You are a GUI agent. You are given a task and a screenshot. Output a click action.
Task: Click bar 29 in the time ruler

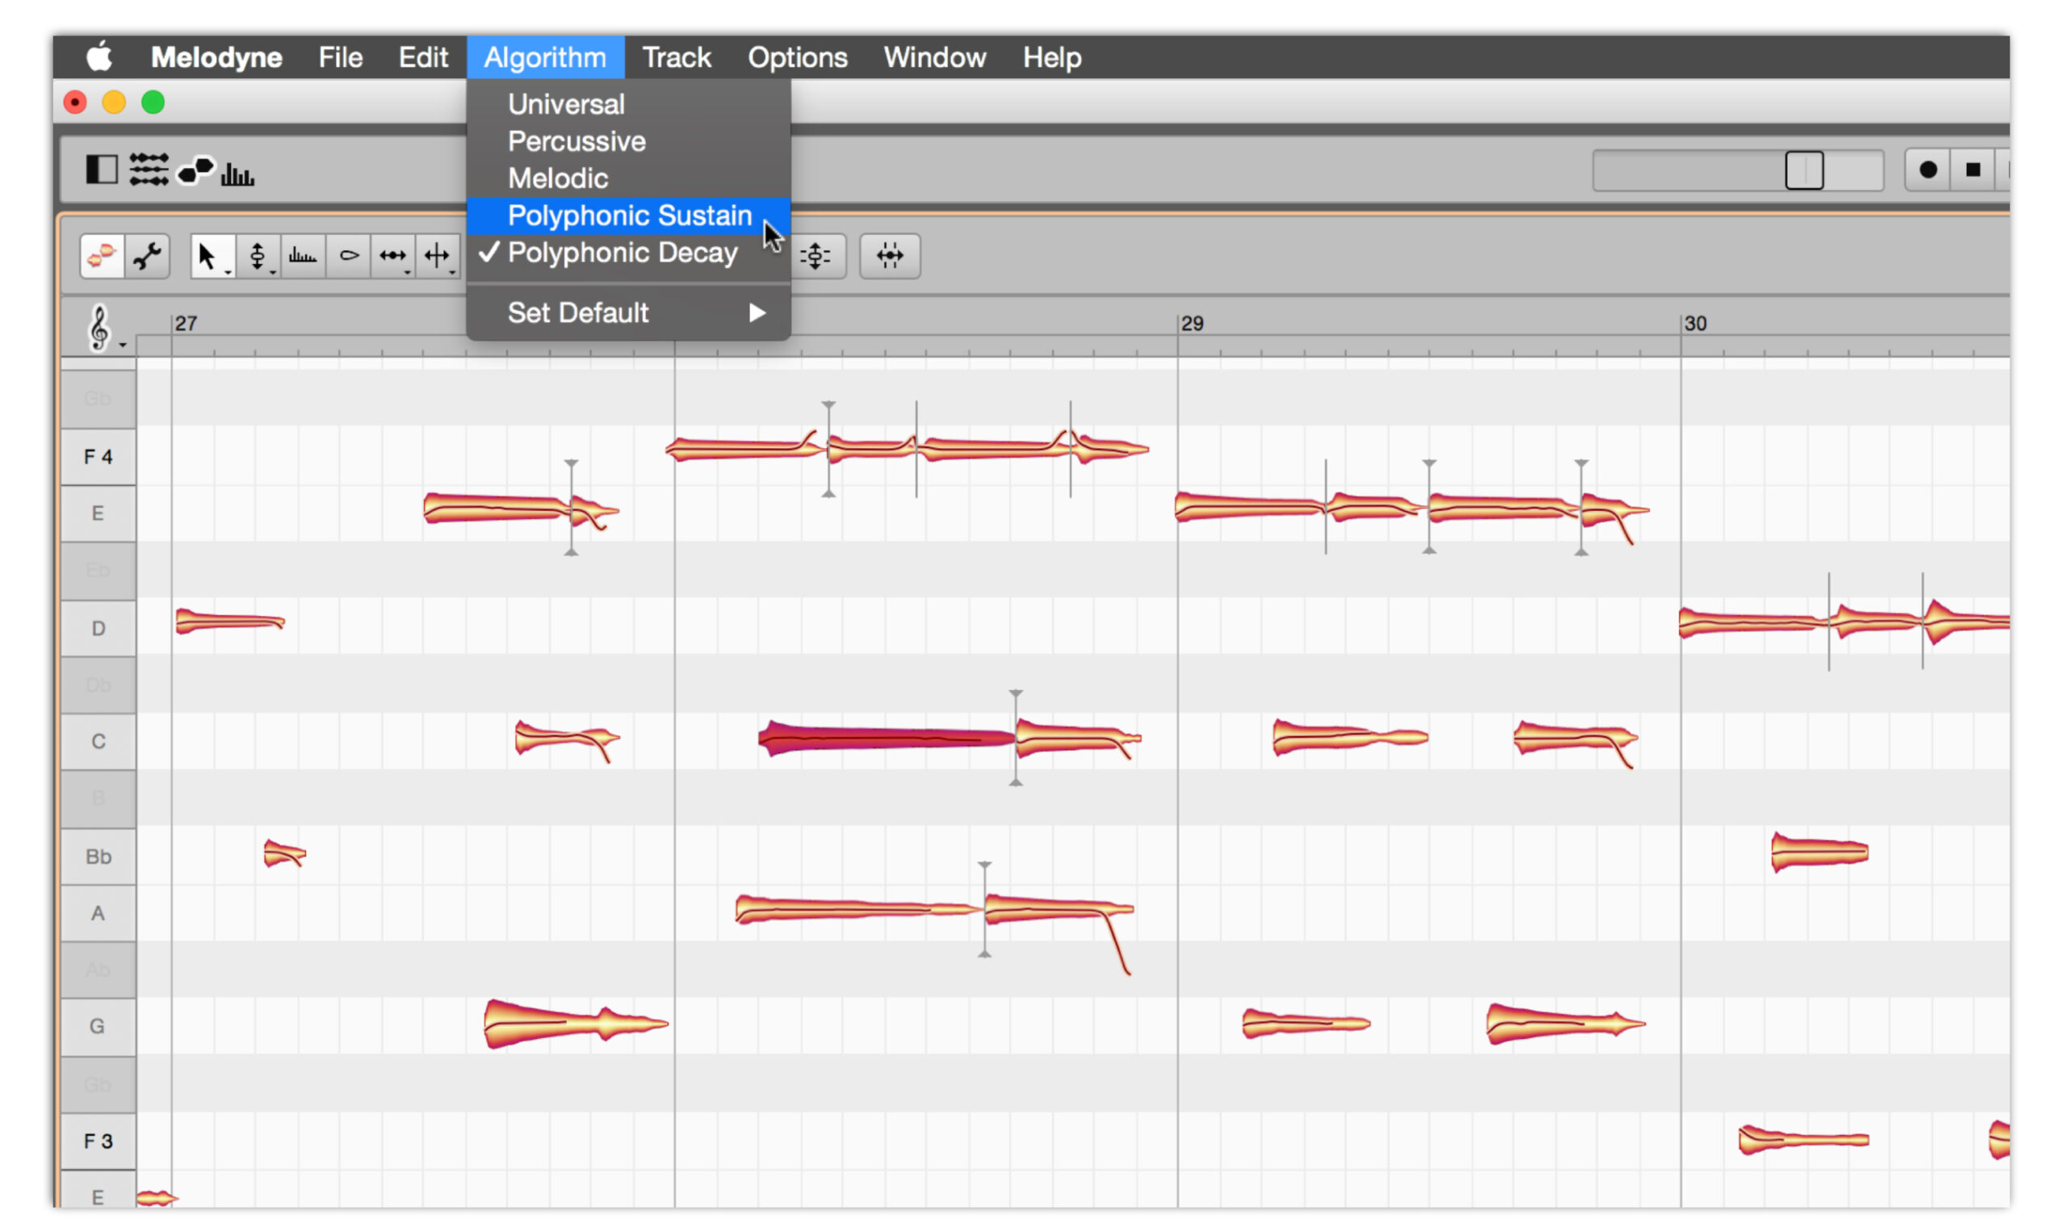1192,324
